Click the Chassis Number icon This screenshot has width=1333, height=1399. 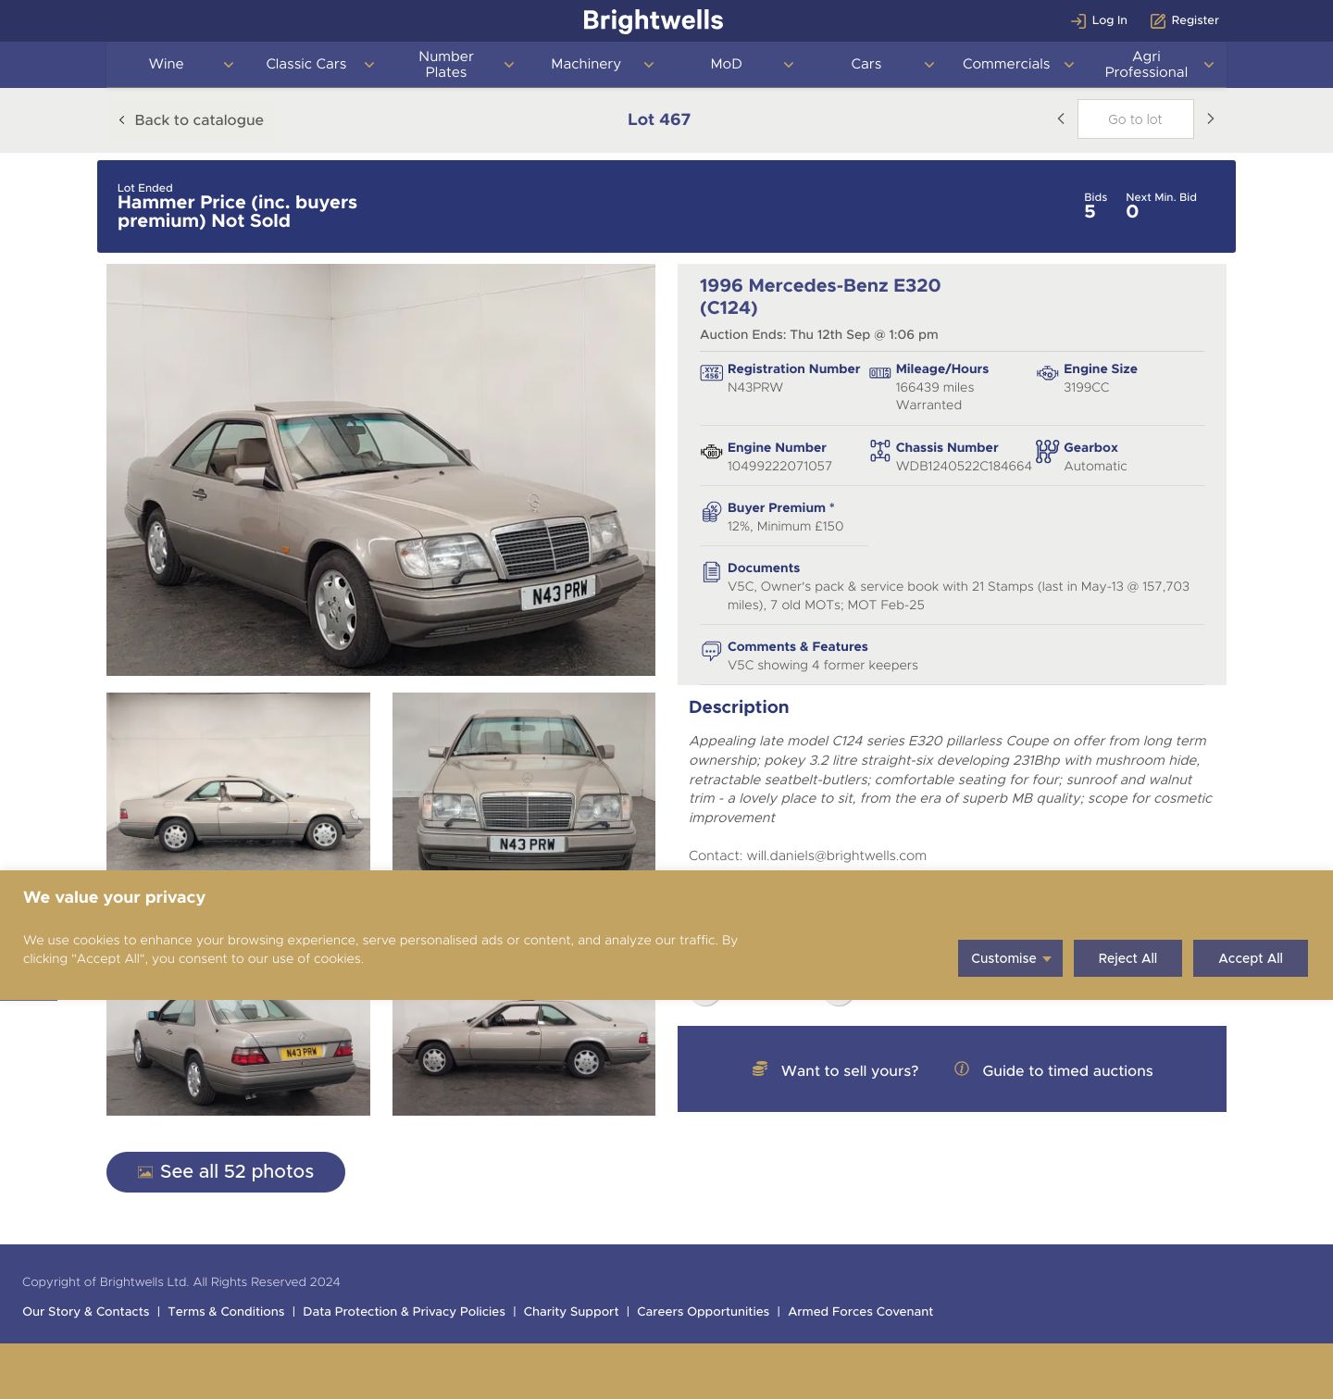(x=879, y=451)
